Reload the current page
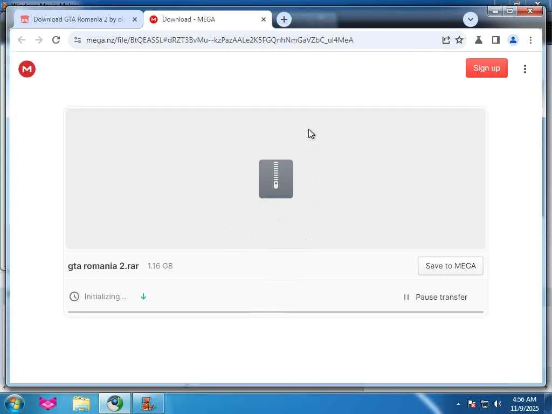Image resolution: width=552 pixels, height=414 pixels. pyautogui.click(x=56, y=40)
